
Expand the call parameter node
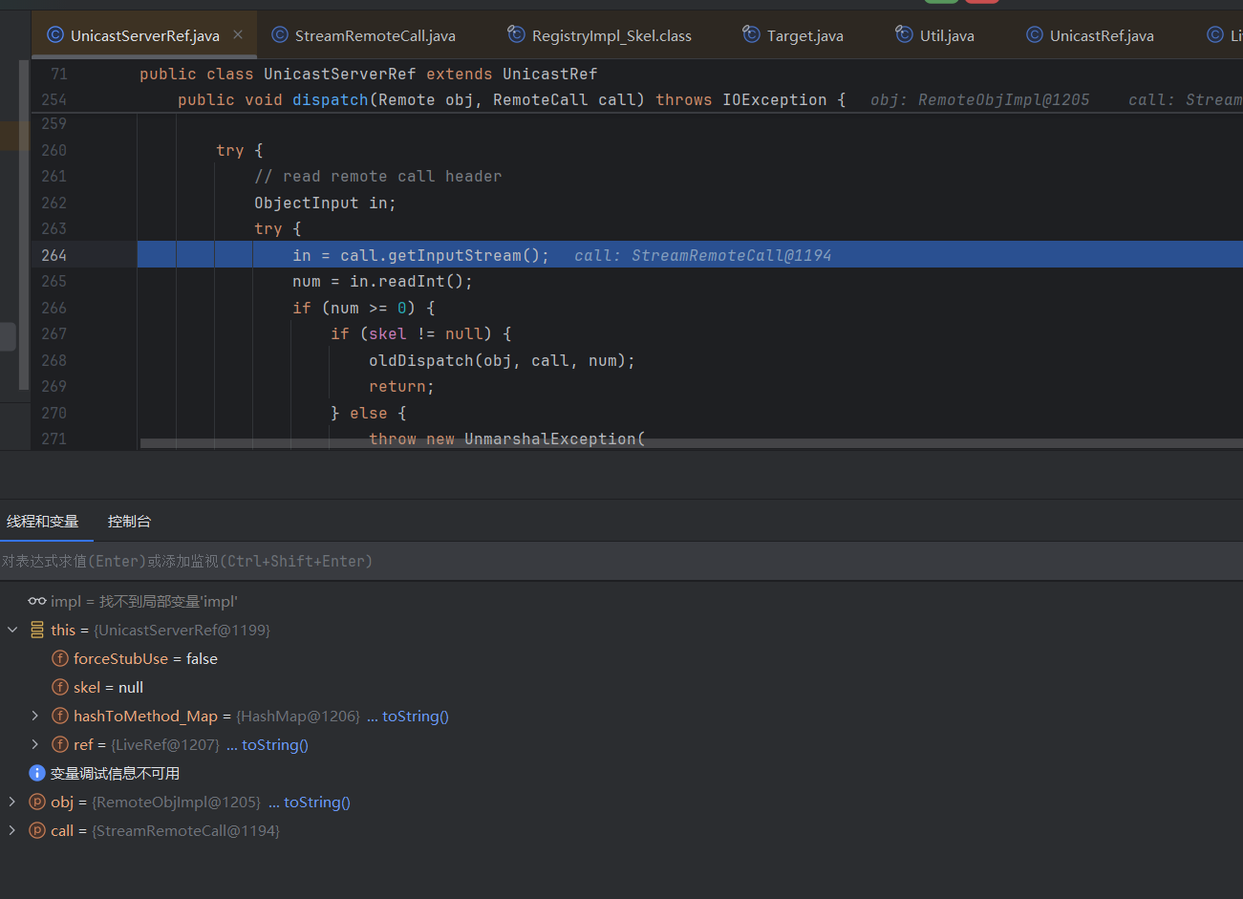tap(12, 831)
